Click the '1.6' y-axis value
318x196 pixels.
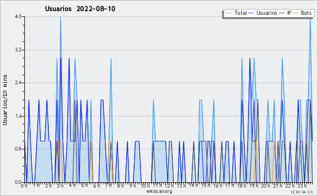pos(18,116)
